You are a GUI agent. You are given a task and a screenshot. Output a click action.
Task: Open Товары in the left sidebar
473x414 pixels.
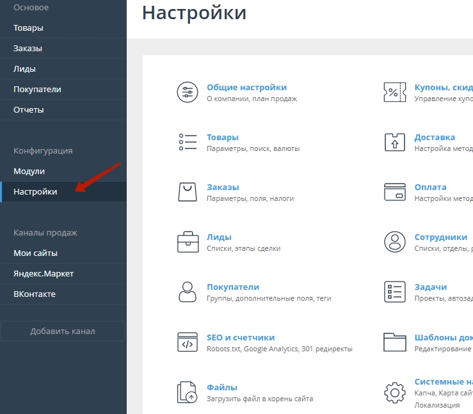click(x=28, y=28)
